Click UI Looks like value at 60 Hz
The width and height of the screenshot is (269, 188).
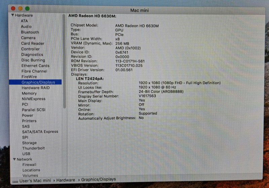(157, 87)
